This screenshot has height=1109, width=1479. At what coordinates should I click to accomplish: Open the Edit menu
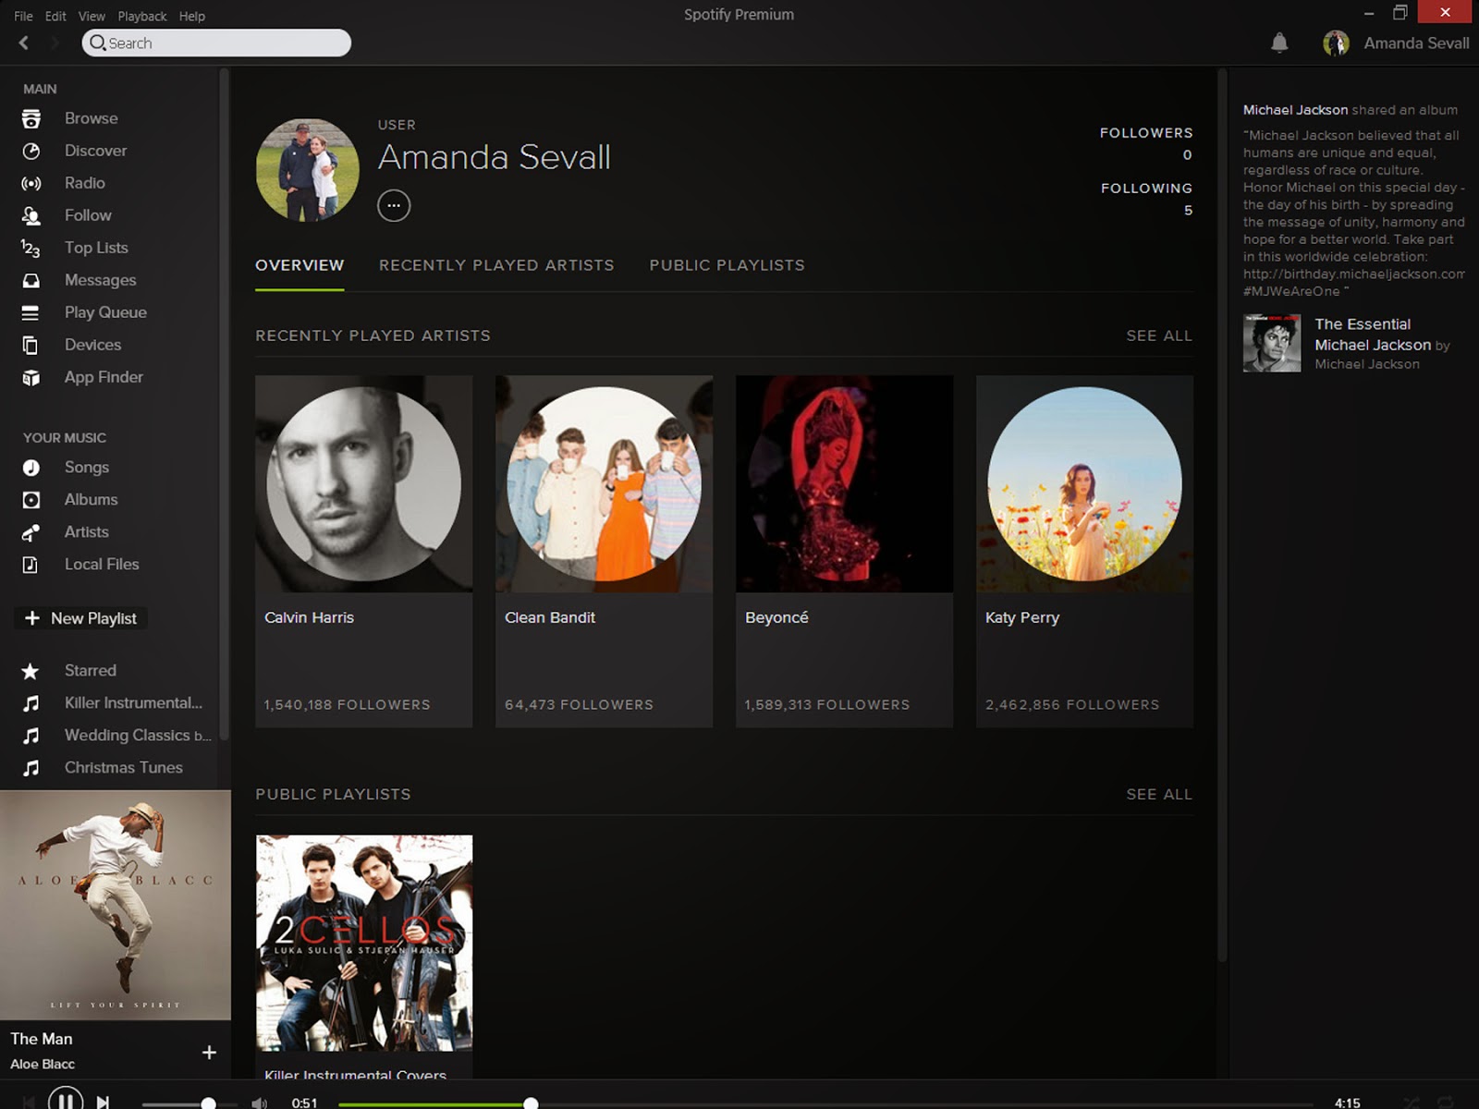click(x=55, y=16)
